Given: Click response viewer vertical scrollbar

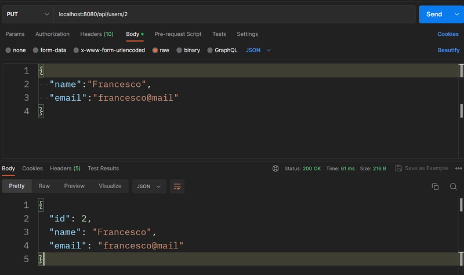Looking at the screenshot, I should (461, 232).
